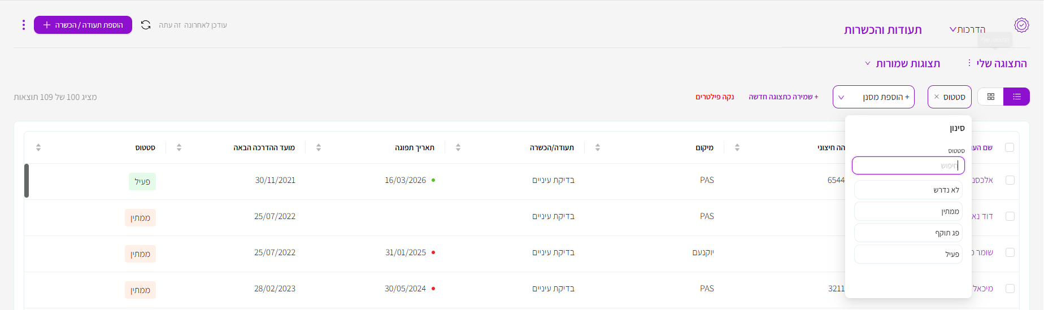Screen dimensions: 1044x310
Task: Check the second table row checkbox
Action: pyautogui.click(x=1010, y=216)
